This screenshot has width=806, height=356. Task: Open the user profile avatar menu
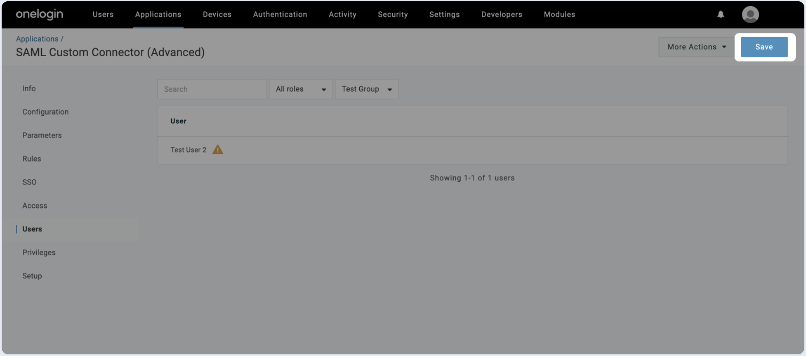coord(750,15)
